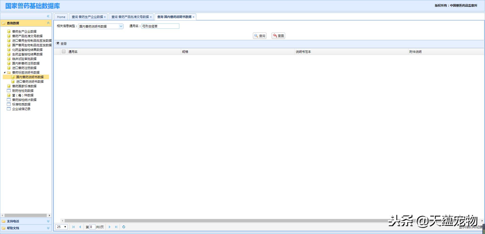
Task: Collapse the left sidebar panel
Action: click(x=48, y=16)
